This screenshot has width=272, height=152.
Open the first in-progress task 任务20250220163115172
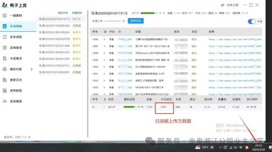point(54,19)
